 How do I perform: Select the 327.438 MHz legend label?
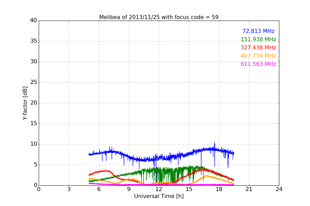click(258, 48)
